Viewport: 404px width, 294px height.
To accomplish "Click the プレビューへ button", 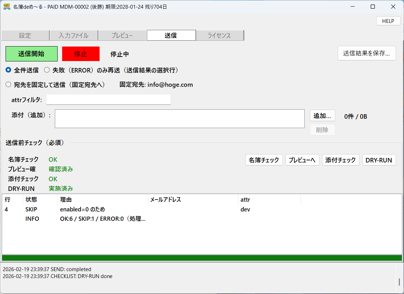I will (302, 160).
